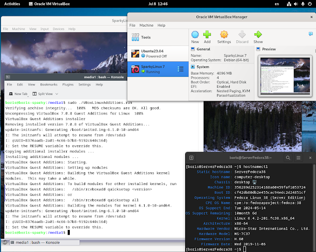
Task: Open Edit menu in Konsole
Action: (20, 84)
